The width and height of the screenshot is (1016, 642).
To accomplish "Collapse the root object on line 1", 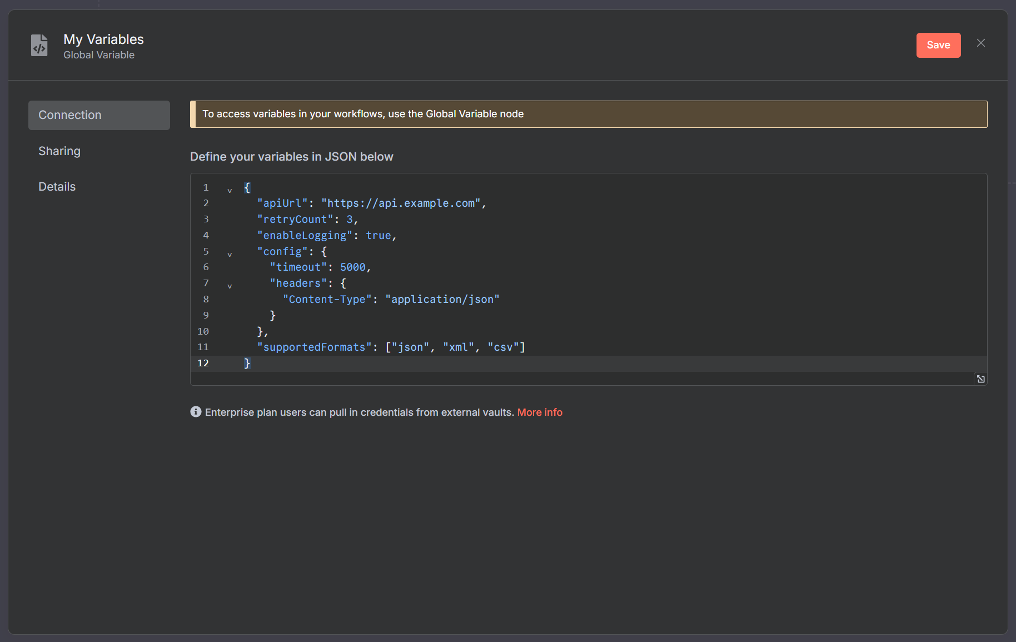I will [x=230, y=190].
